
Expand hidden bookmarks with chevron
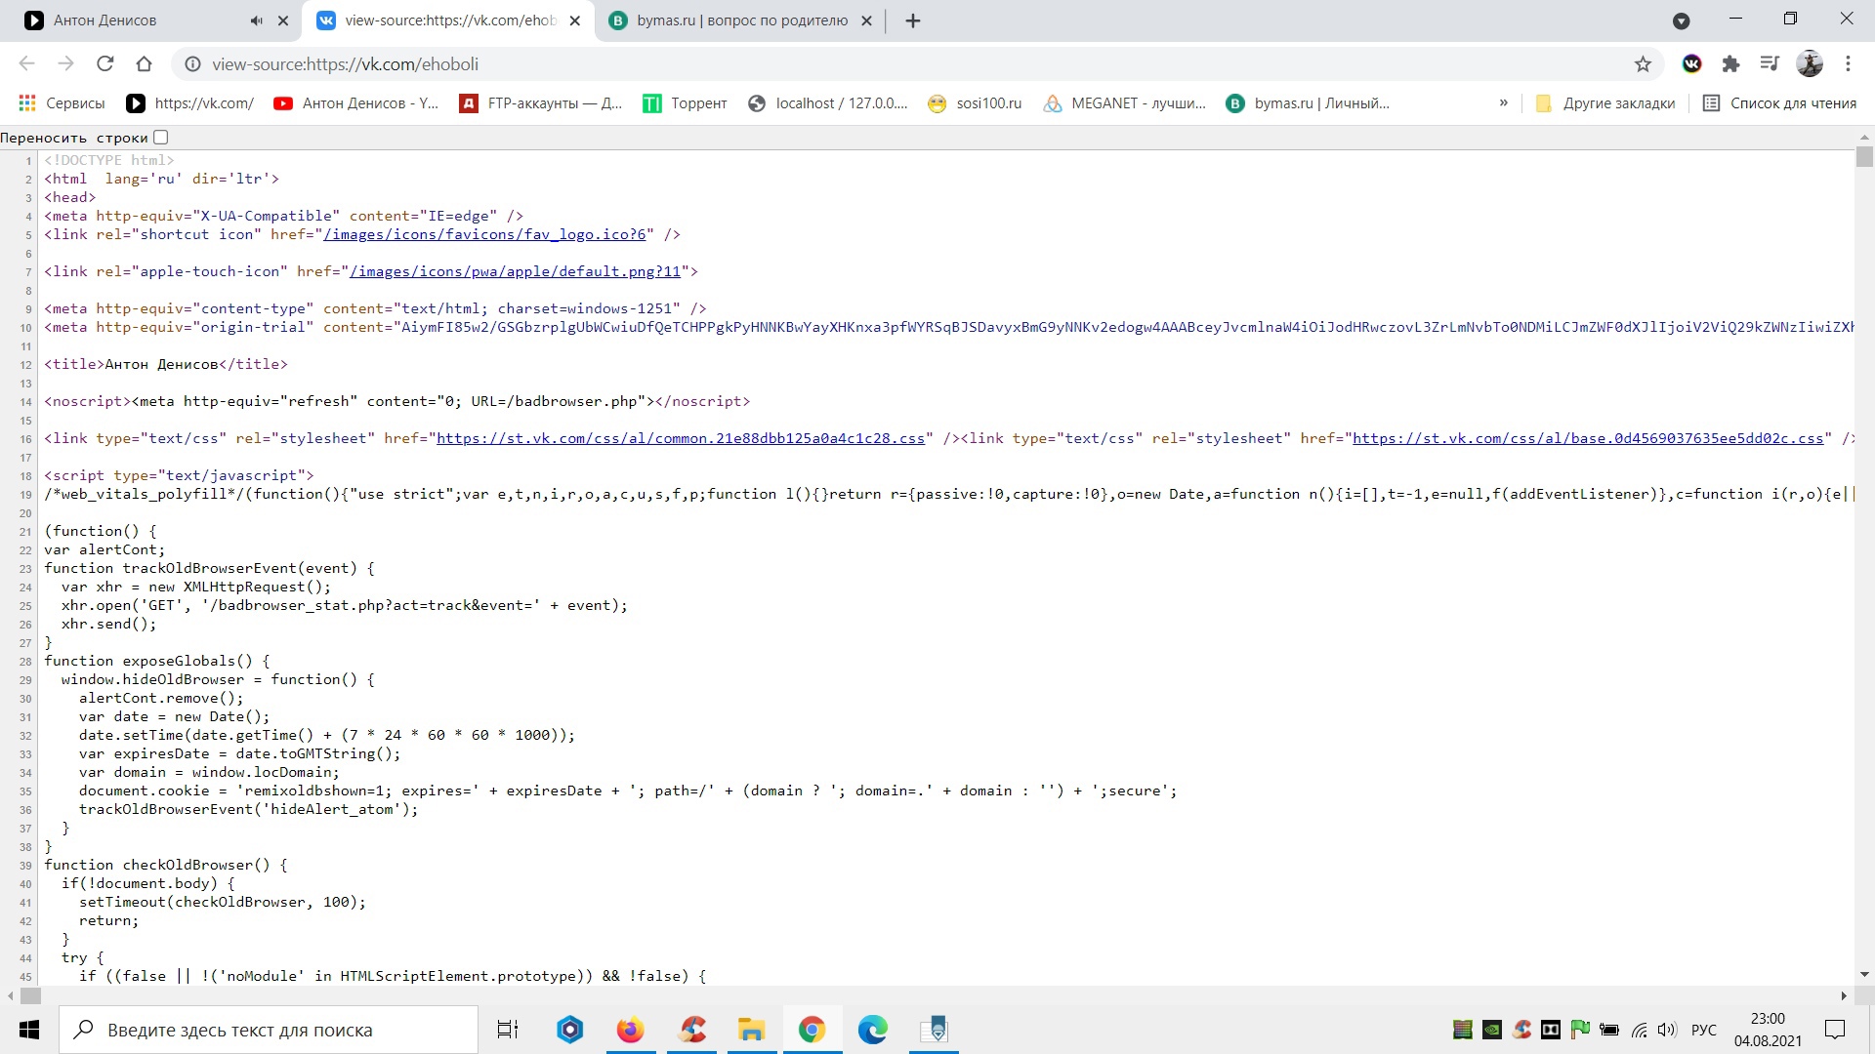click(x=1503, y=102)
